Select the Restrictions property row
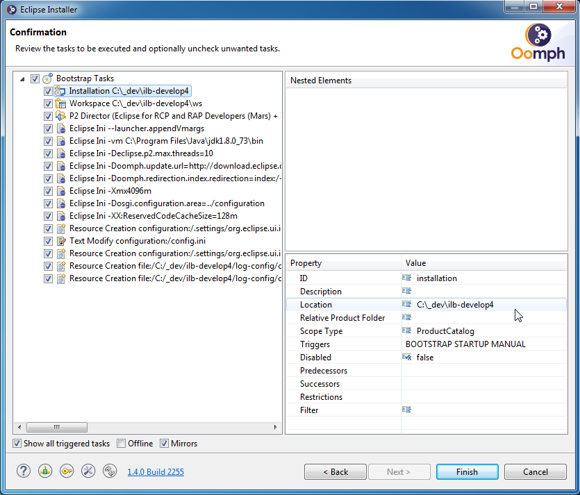 click(426, 397)
